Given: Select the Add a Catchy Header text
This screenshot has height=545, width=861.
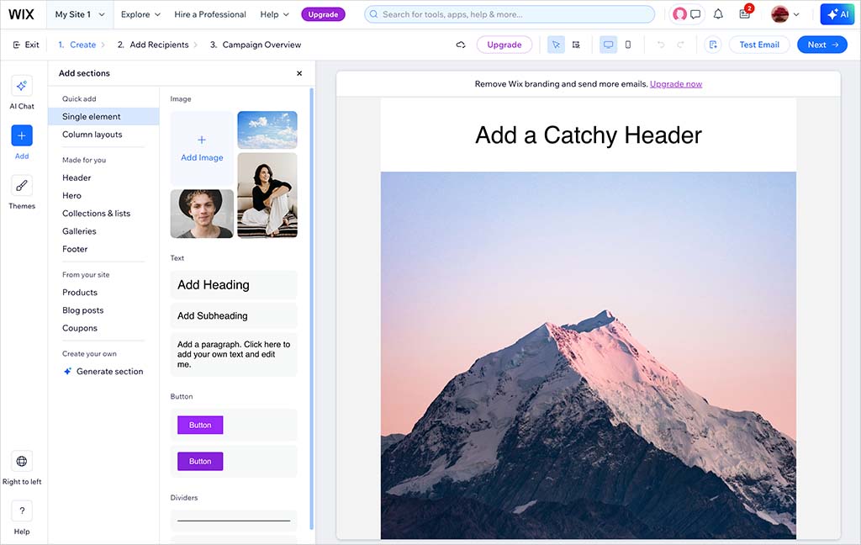Looking at the screenshot, I should click(x=588, y=135).
